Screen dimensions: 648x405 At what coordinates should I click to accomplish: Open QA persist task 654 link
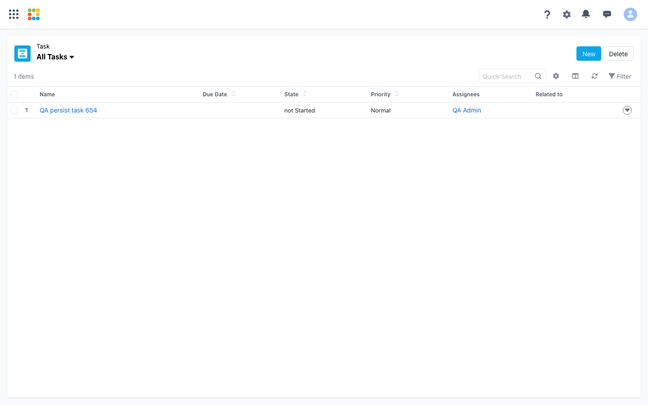click(x=68, y=110)
